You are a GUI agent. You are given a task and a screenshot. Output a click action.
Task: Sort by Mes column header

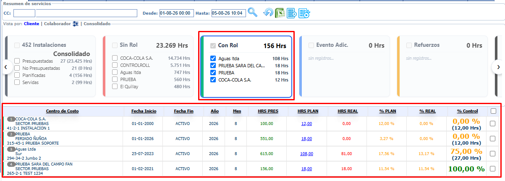point(237,111)
